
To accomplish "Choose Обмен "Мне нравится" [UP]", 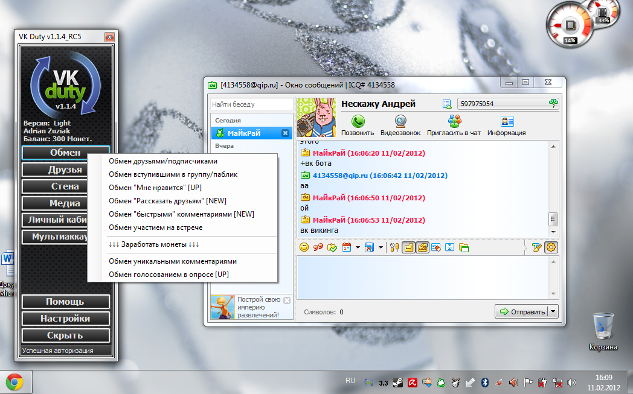I will coord(155,188).
